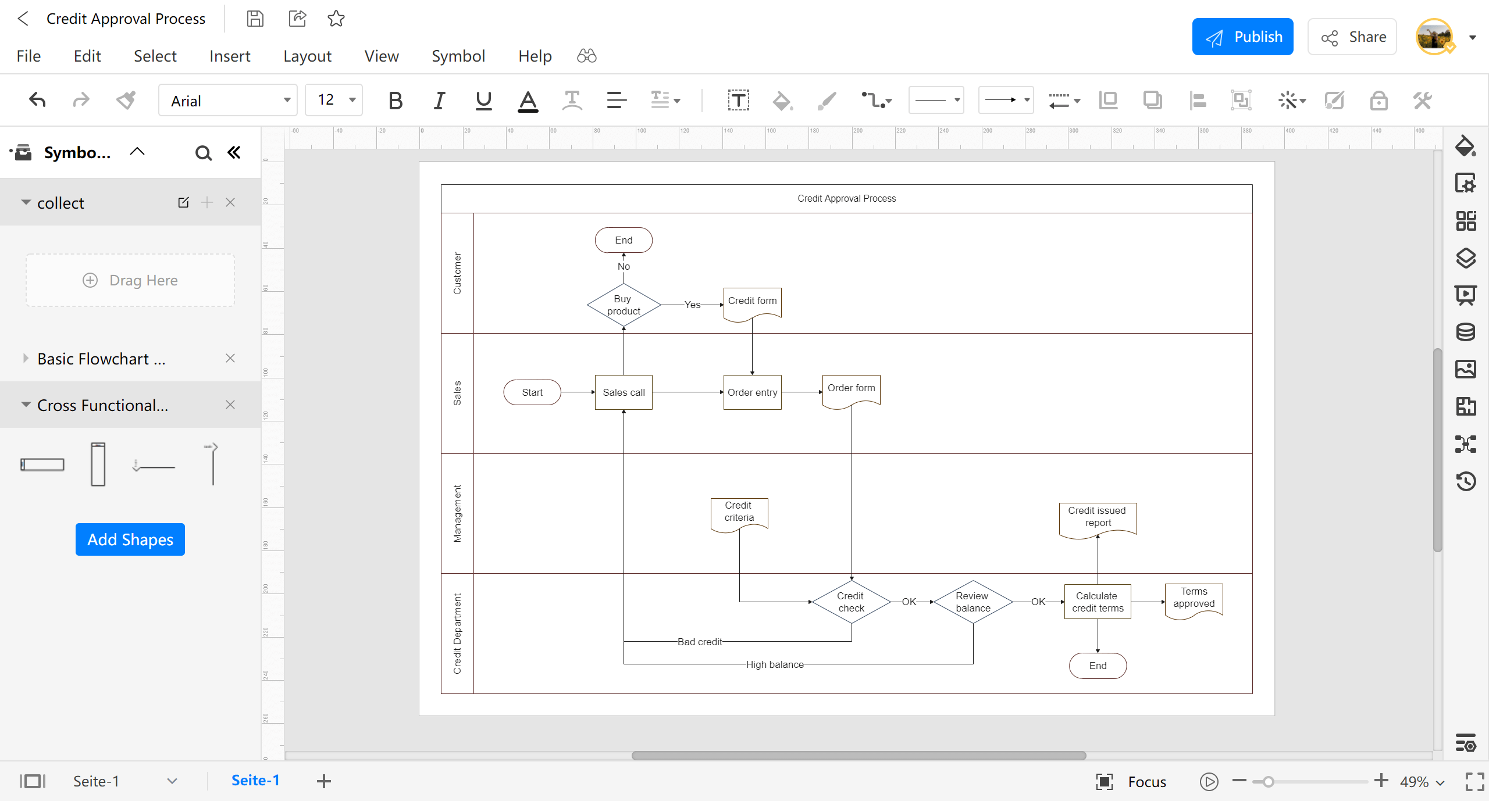Screen dimensions: 1489x801
Task: Expand the font family dropdown Arial
Action: [287, 101]
